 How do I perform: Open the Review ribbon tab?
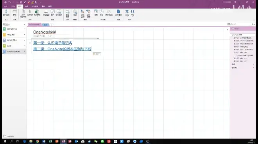click(43, 6)
